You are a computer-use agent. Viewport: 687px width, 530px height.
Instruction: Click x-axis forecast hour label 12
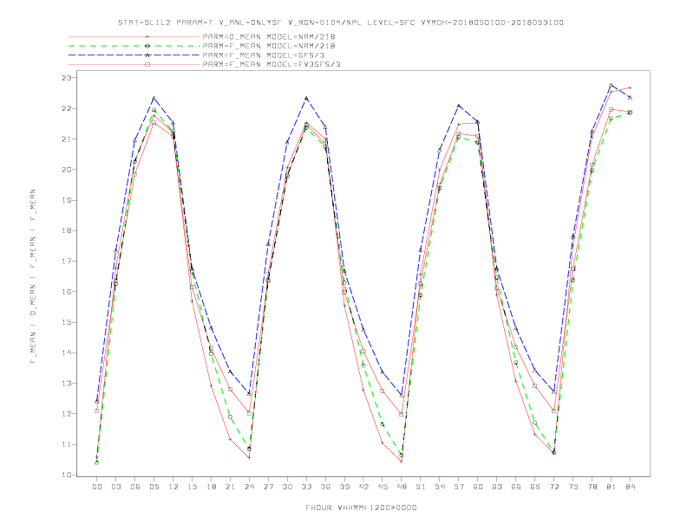tap(173, 487)
